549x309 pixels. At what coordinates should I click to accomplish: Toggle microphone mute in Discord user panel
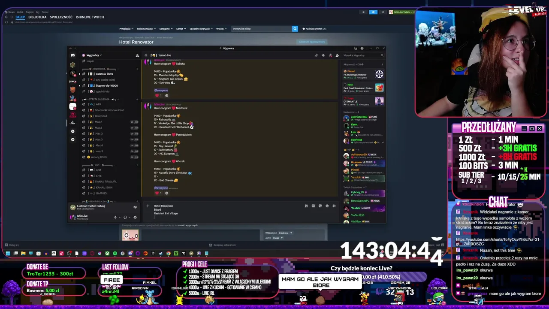(115, 217)
